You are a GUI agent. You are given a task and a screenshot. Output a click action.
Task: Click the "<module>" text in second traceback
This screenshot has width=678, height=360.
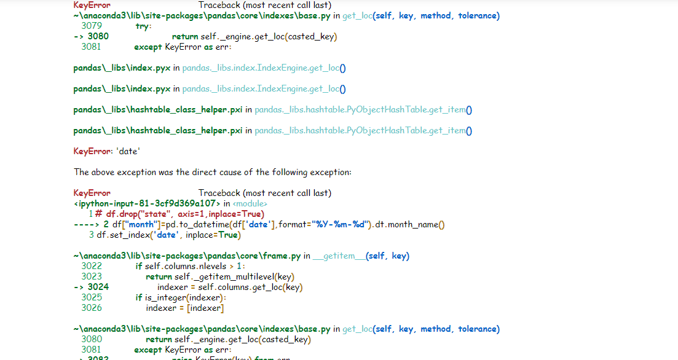(250, 203)
